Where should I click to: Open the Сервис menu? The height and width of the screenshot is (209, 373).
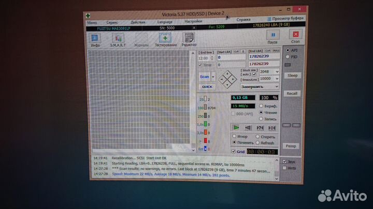(x=112, y=22)
